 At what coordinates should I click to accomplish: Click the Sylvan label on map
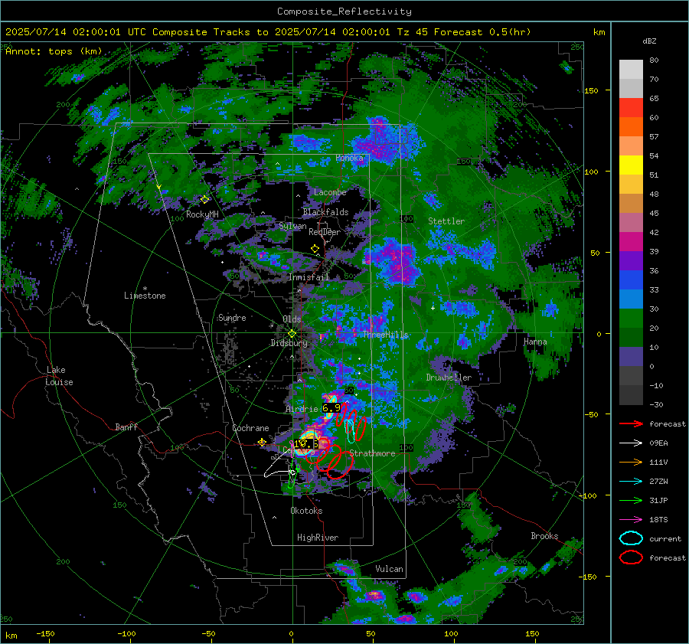(x=292, y=226)
